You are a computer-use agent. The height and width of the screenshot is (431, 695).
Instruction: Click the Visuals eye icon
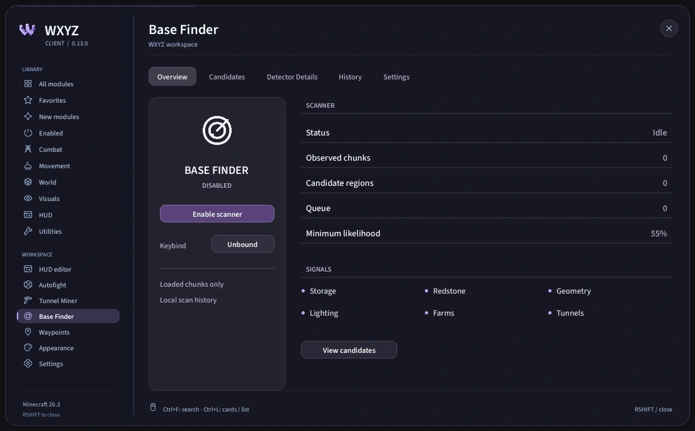tap(28, 198)
